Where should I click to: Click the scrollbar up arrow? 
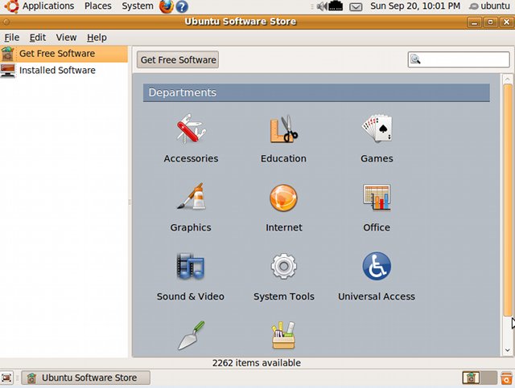click(508, 79)
